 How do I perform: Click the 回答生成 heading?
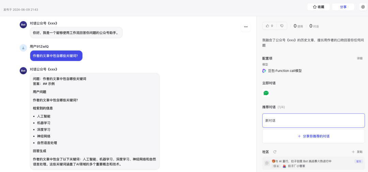[40, 151]
